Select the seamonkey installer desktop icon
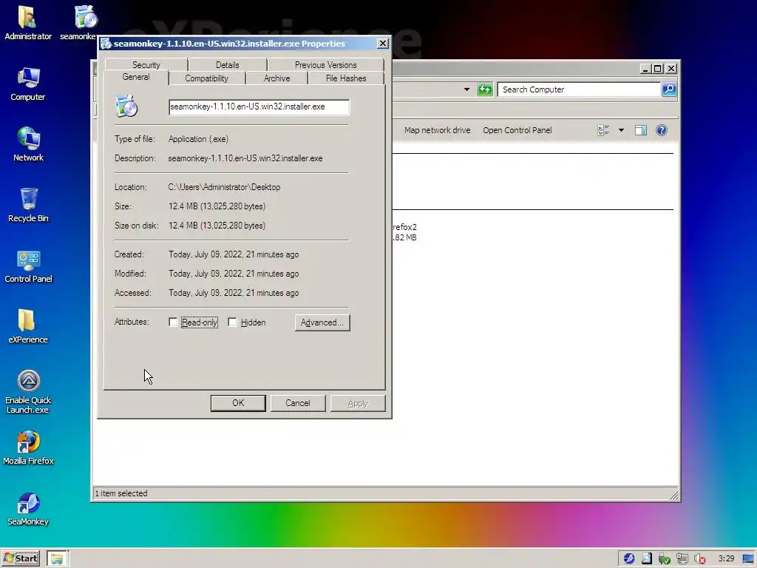 point(85,23)
